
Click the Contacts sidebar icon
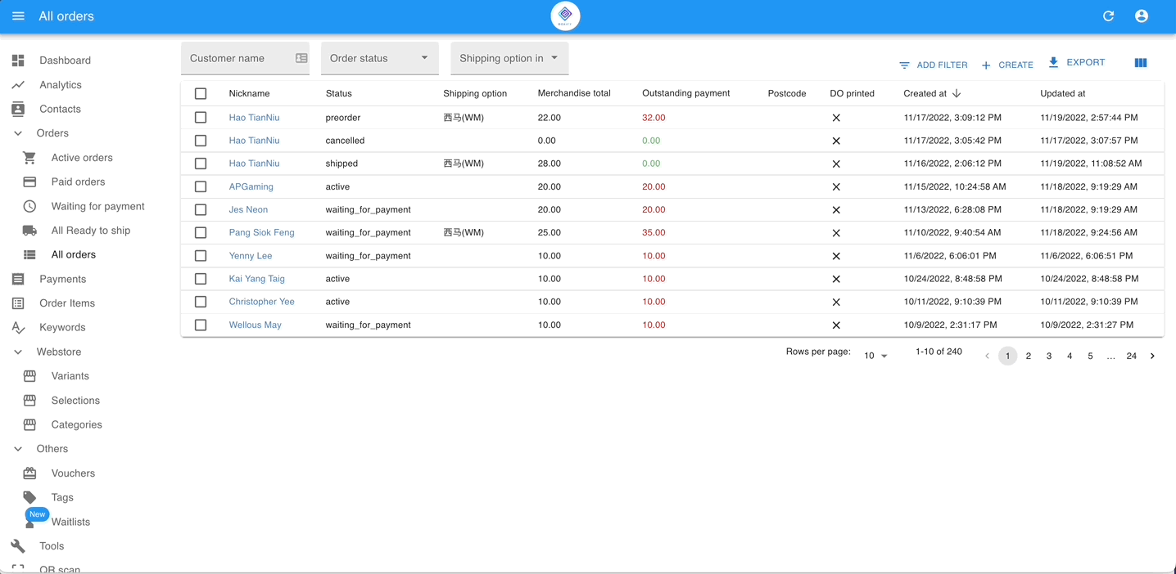[x=18, y=109]
